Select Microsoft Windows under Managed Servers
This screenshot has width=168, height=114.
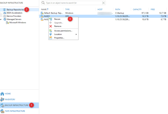click(18, 23)
